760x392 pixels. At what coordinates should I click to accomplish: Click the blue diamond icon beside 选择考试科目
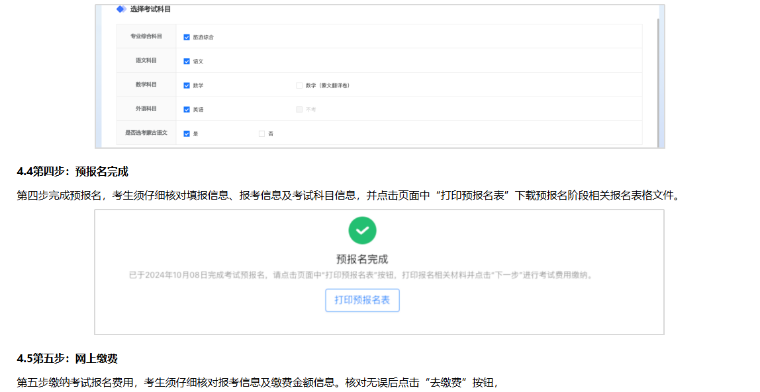(x=120, y=9)
